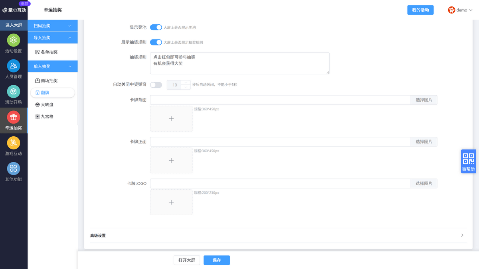Click plus icon under 卡牌正面
Image resolution: width=479 pixels, height=269 pixels.
pyautogui.click(x=171, y=161)
